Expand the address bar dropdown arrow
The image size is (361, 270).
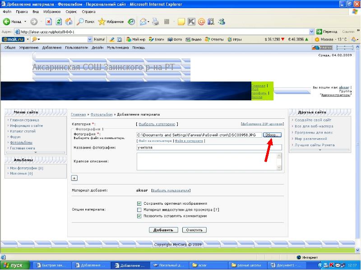311,32
